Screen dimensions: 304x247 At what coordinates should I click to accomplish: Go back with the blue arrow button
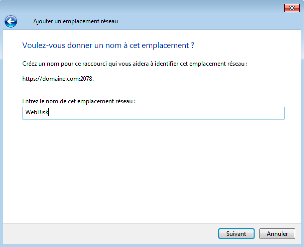(11, 22)
